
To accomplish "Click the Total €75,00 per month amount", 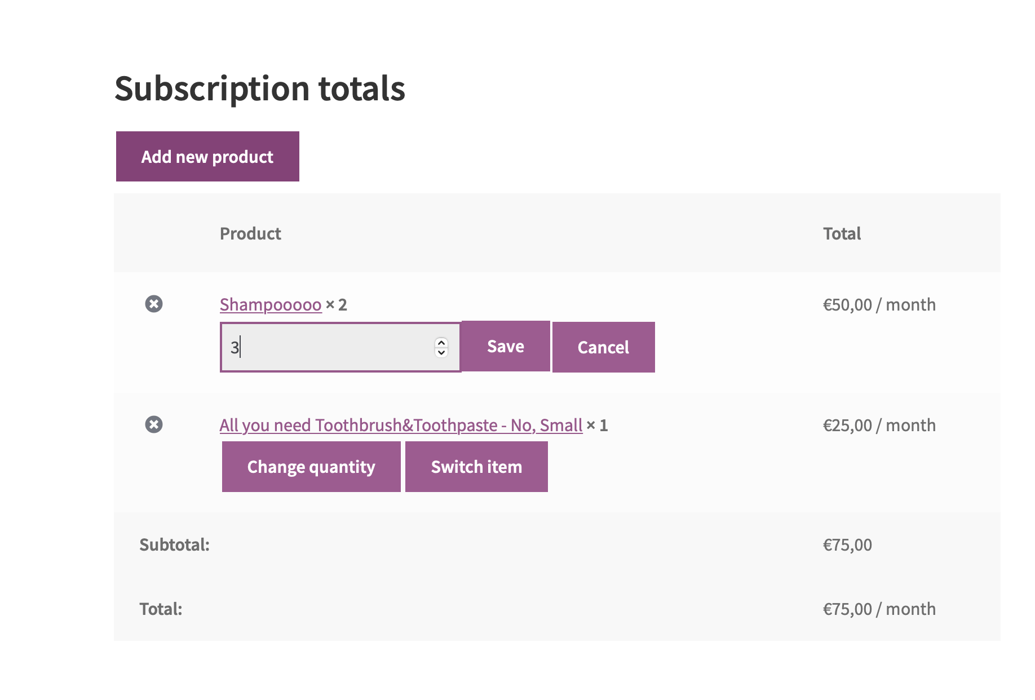I will click(x=878, y=609).
